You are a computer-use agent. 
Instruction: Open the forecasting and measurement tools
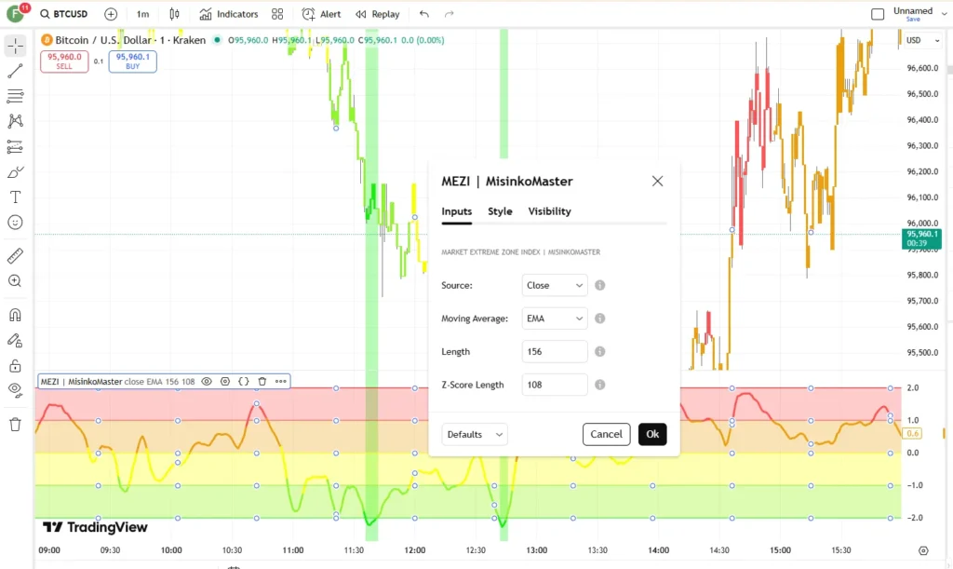pyautogui.click(x=15, y=146)
